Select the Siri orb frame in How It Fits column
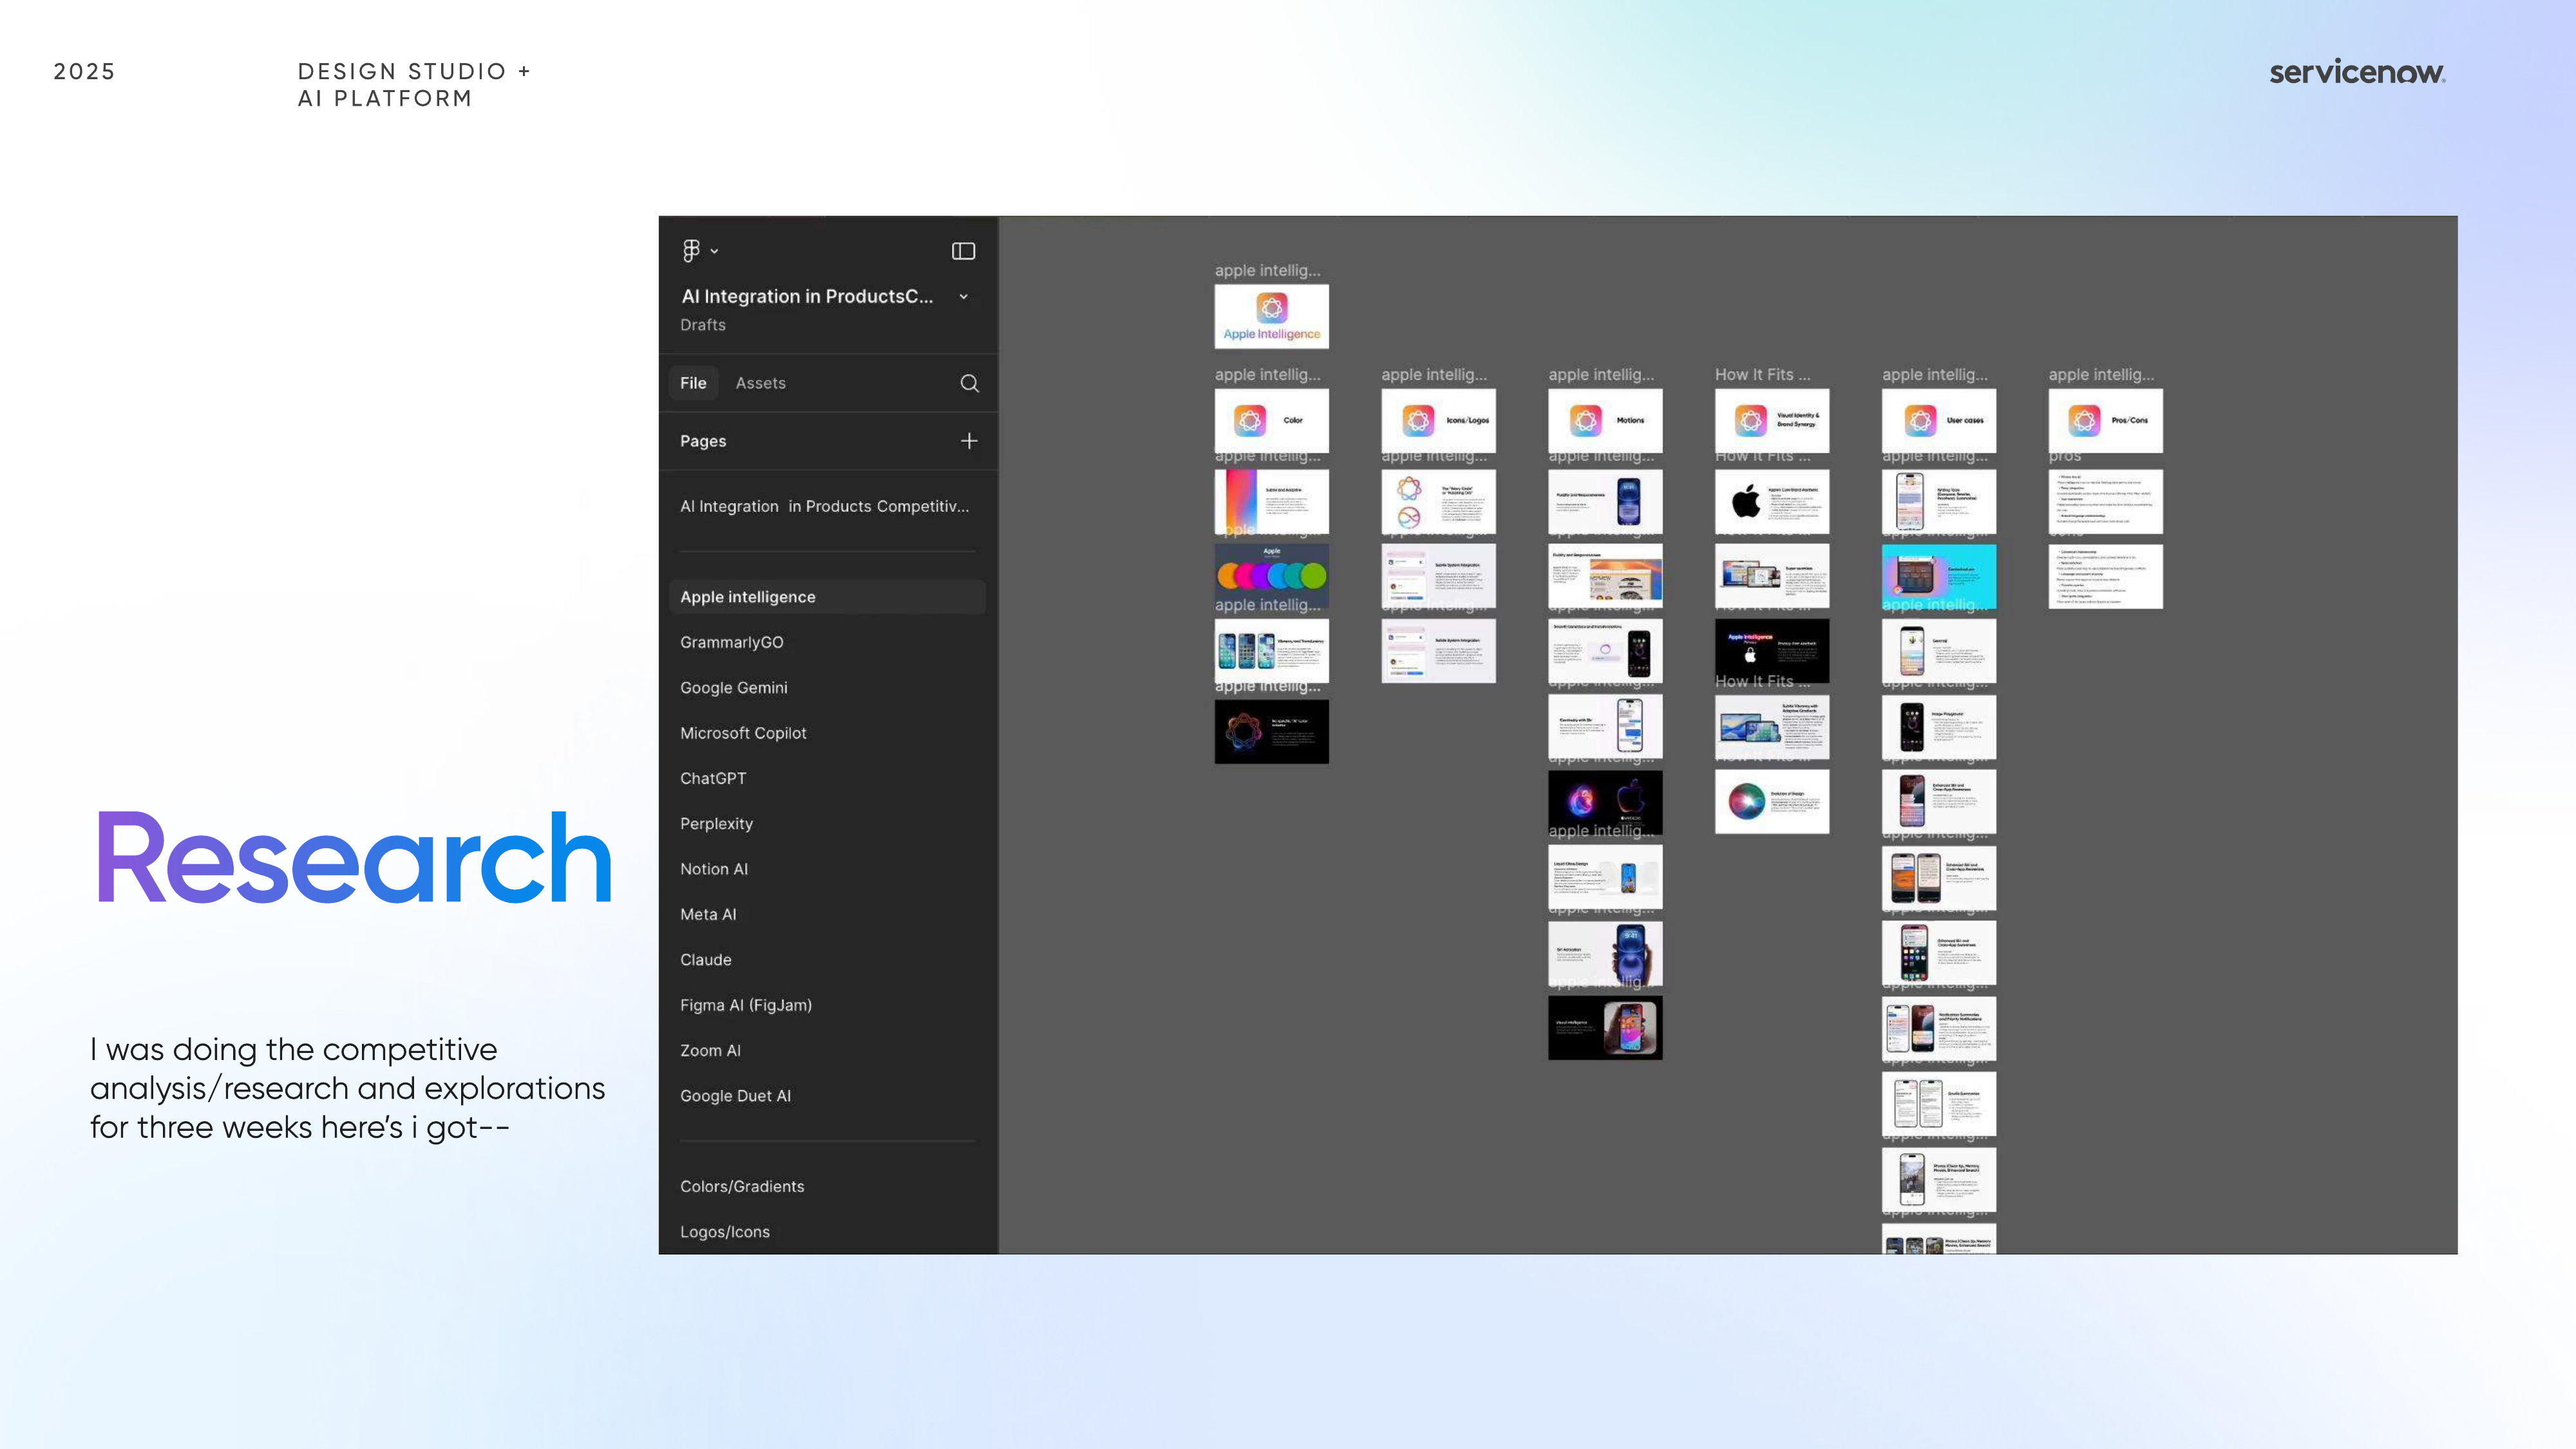This screenshot has height=1449, width=2576. (x=1772, y=801)
